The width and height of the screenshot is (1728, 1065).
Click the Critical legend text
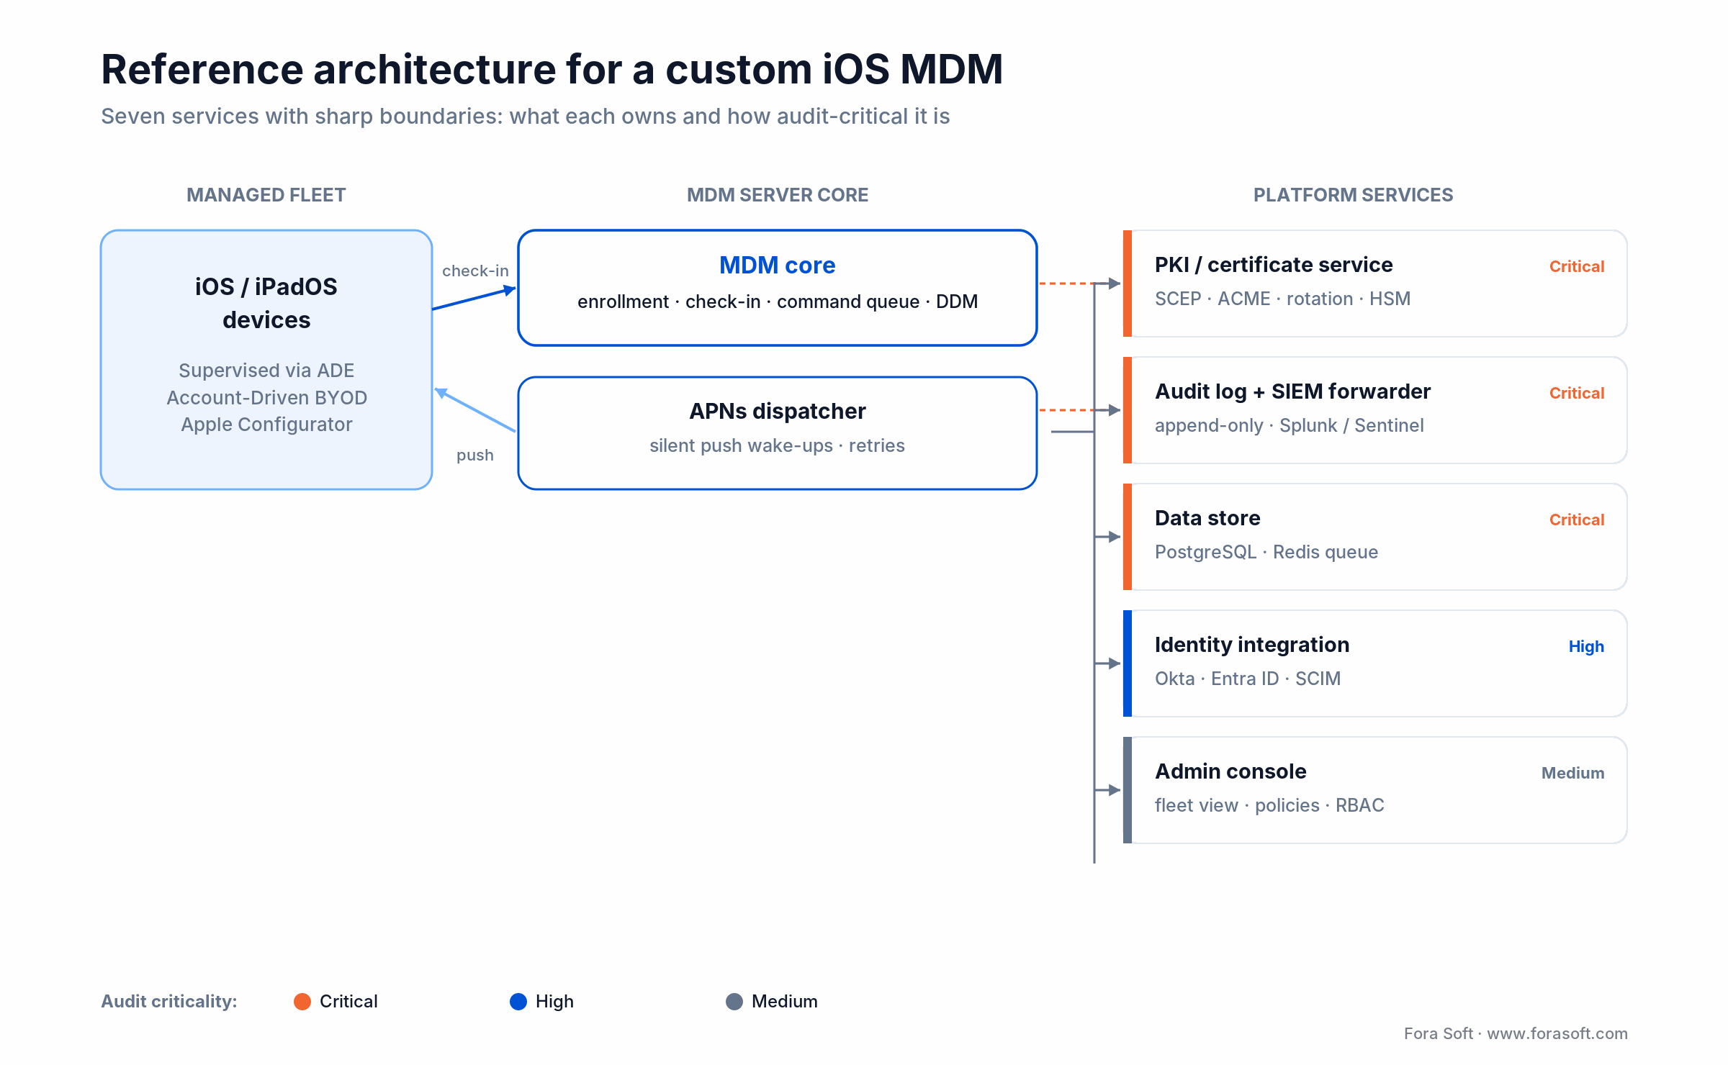(348, 1002)
